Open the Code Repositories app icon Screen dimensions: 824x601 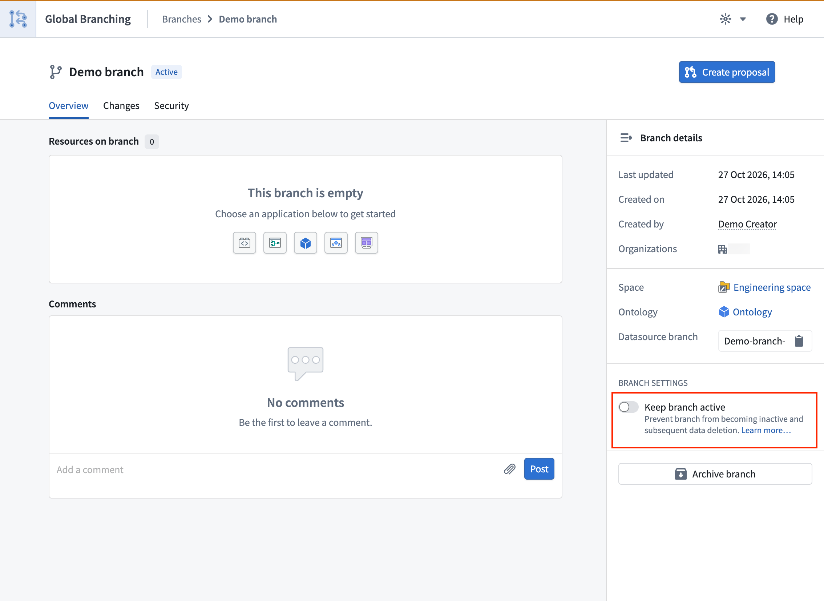pos(245,243)
